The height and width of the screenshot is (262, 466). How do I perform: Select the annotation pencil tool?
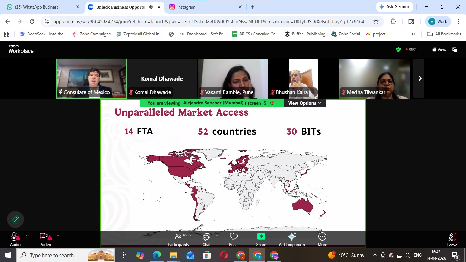coord(15,219)
